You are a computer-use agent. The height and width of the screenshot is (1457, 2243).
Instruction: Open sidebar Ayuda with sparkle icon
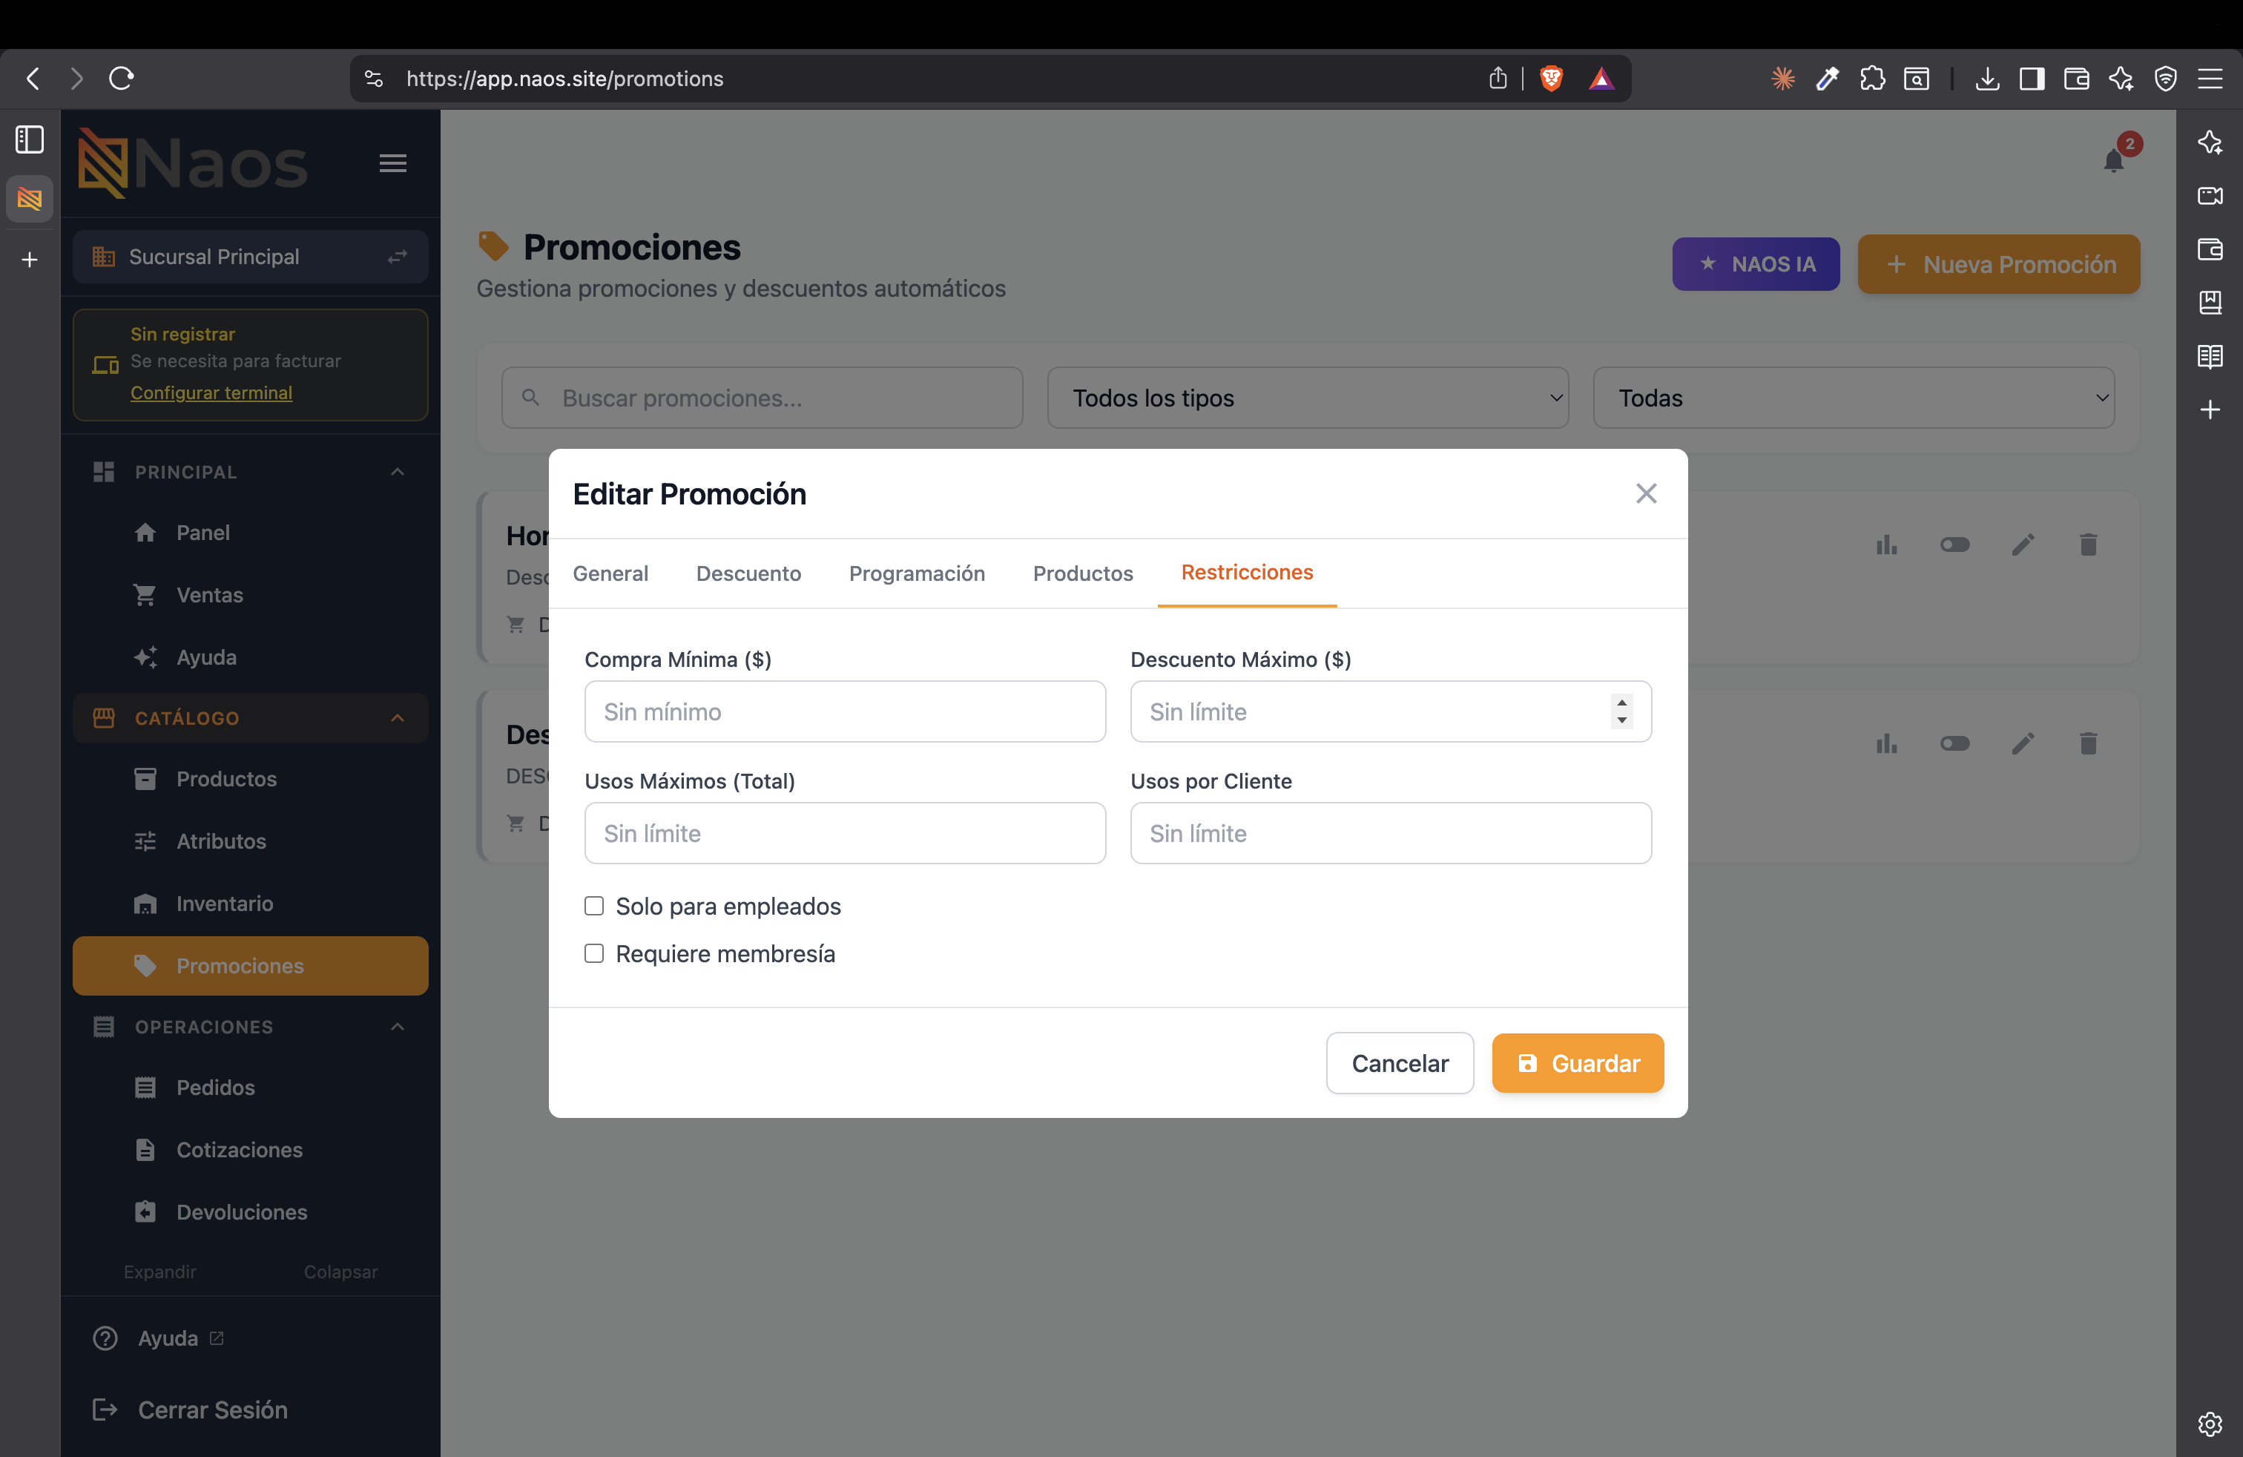tap(250, 657)
